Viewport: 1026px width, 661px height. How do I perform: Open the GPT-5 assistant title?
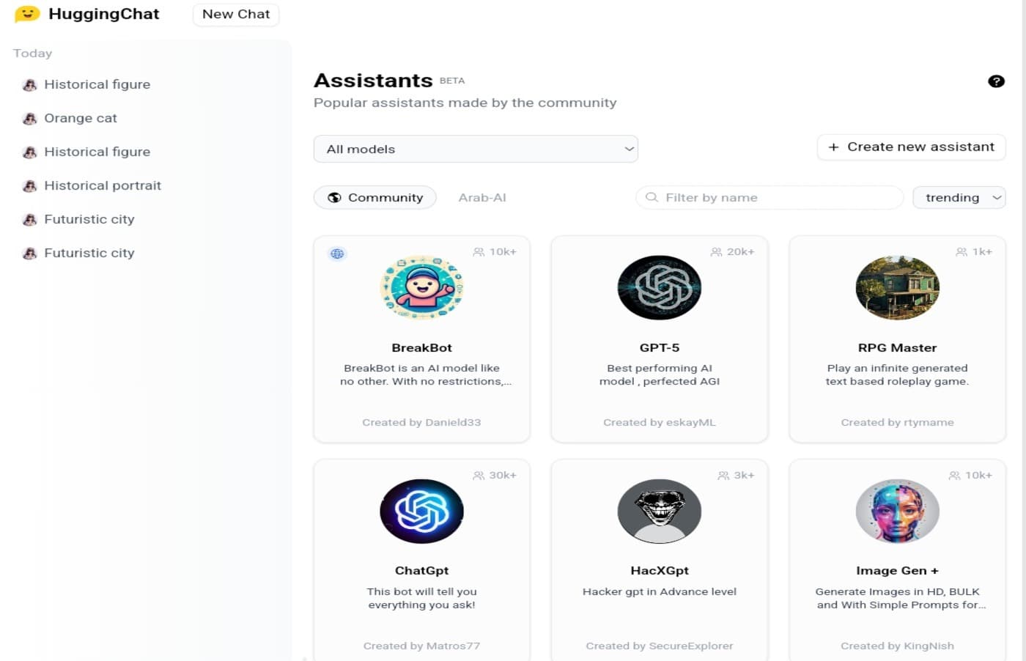tap(660, 347)
